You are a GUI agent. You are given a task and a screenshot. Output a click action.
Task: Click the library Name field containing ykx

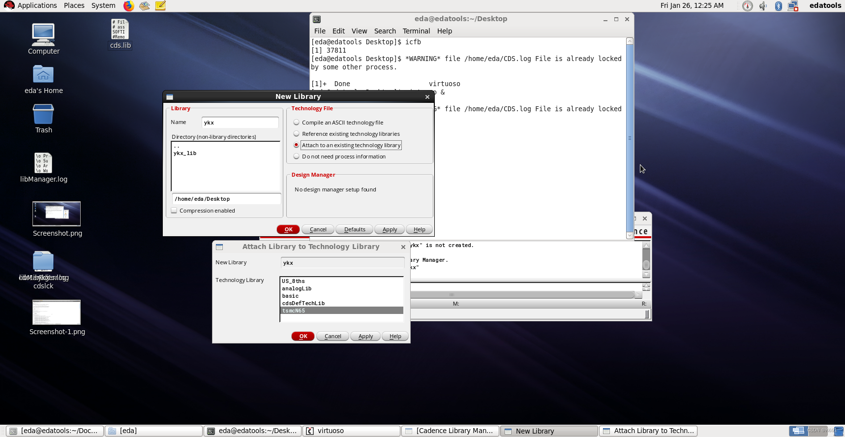point(240,123)
